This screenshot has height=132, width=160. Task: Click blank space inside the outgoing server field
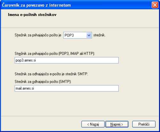(x=76, y=88)
